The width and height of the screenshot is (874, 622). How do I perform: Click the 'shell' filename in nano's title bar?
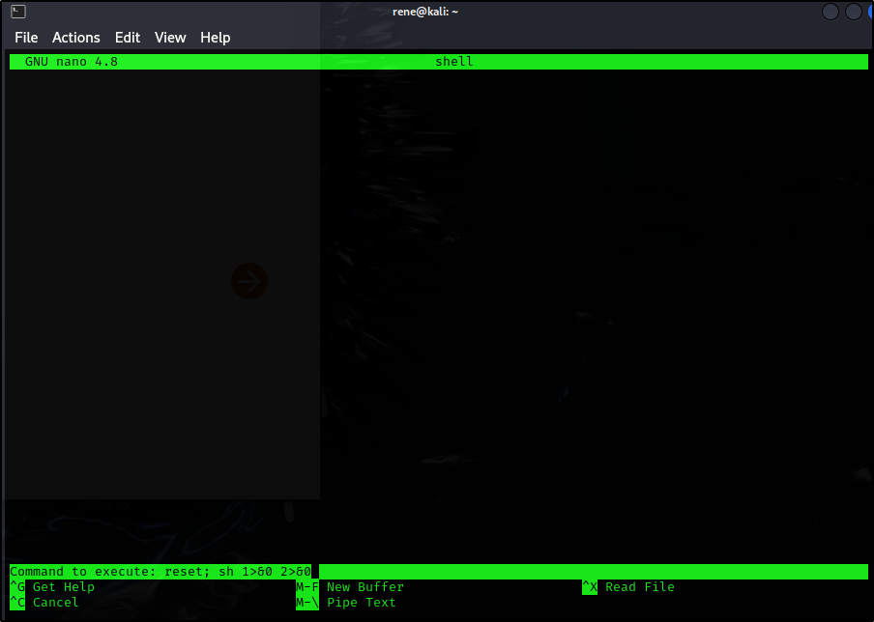(453, 62)
